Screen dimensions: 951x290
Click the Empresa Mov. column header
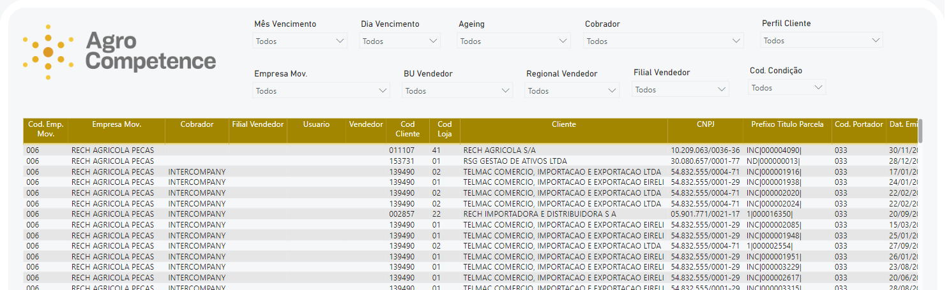116,125
